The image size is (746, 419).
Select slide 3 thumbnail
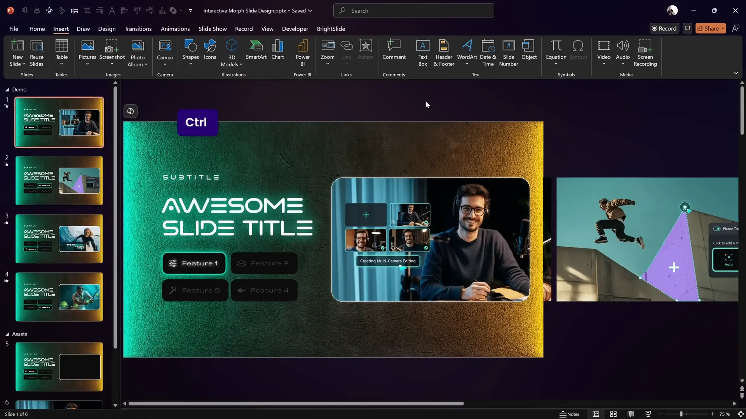[59, 239]
